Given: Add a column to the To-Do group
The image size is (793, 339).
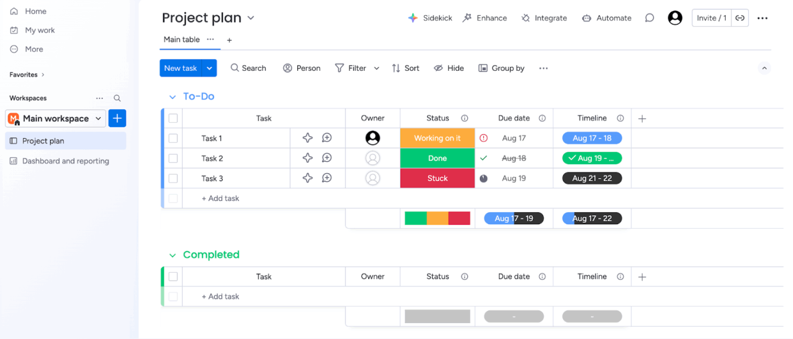Looking at the screenshot, I should [x=642, y=118].
